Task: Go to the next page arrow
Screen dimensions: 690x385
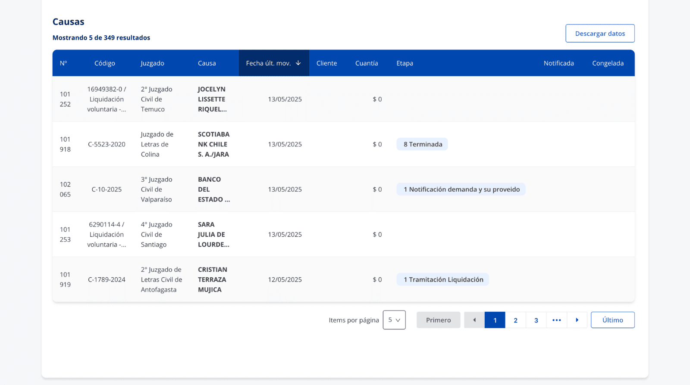Action: [x=577, y=320]
